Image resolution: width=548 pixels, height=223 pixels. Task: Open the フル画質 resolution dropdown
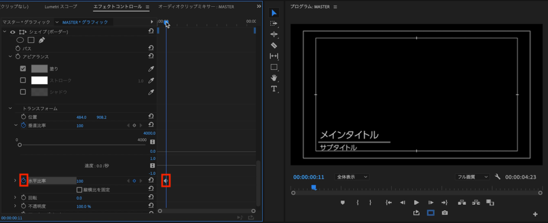471,177
